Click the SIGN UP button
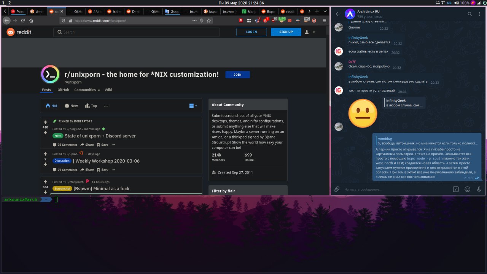Viewport: 487px width, 274px height. point(286,32)
